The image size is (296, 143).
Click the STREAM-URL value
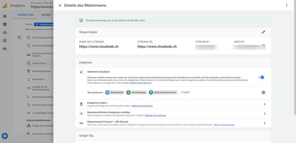click(x=157, y=47)
